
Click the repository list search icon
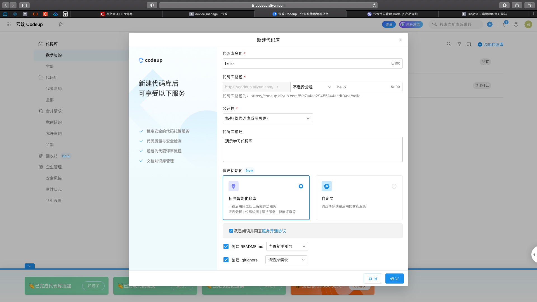449,44
